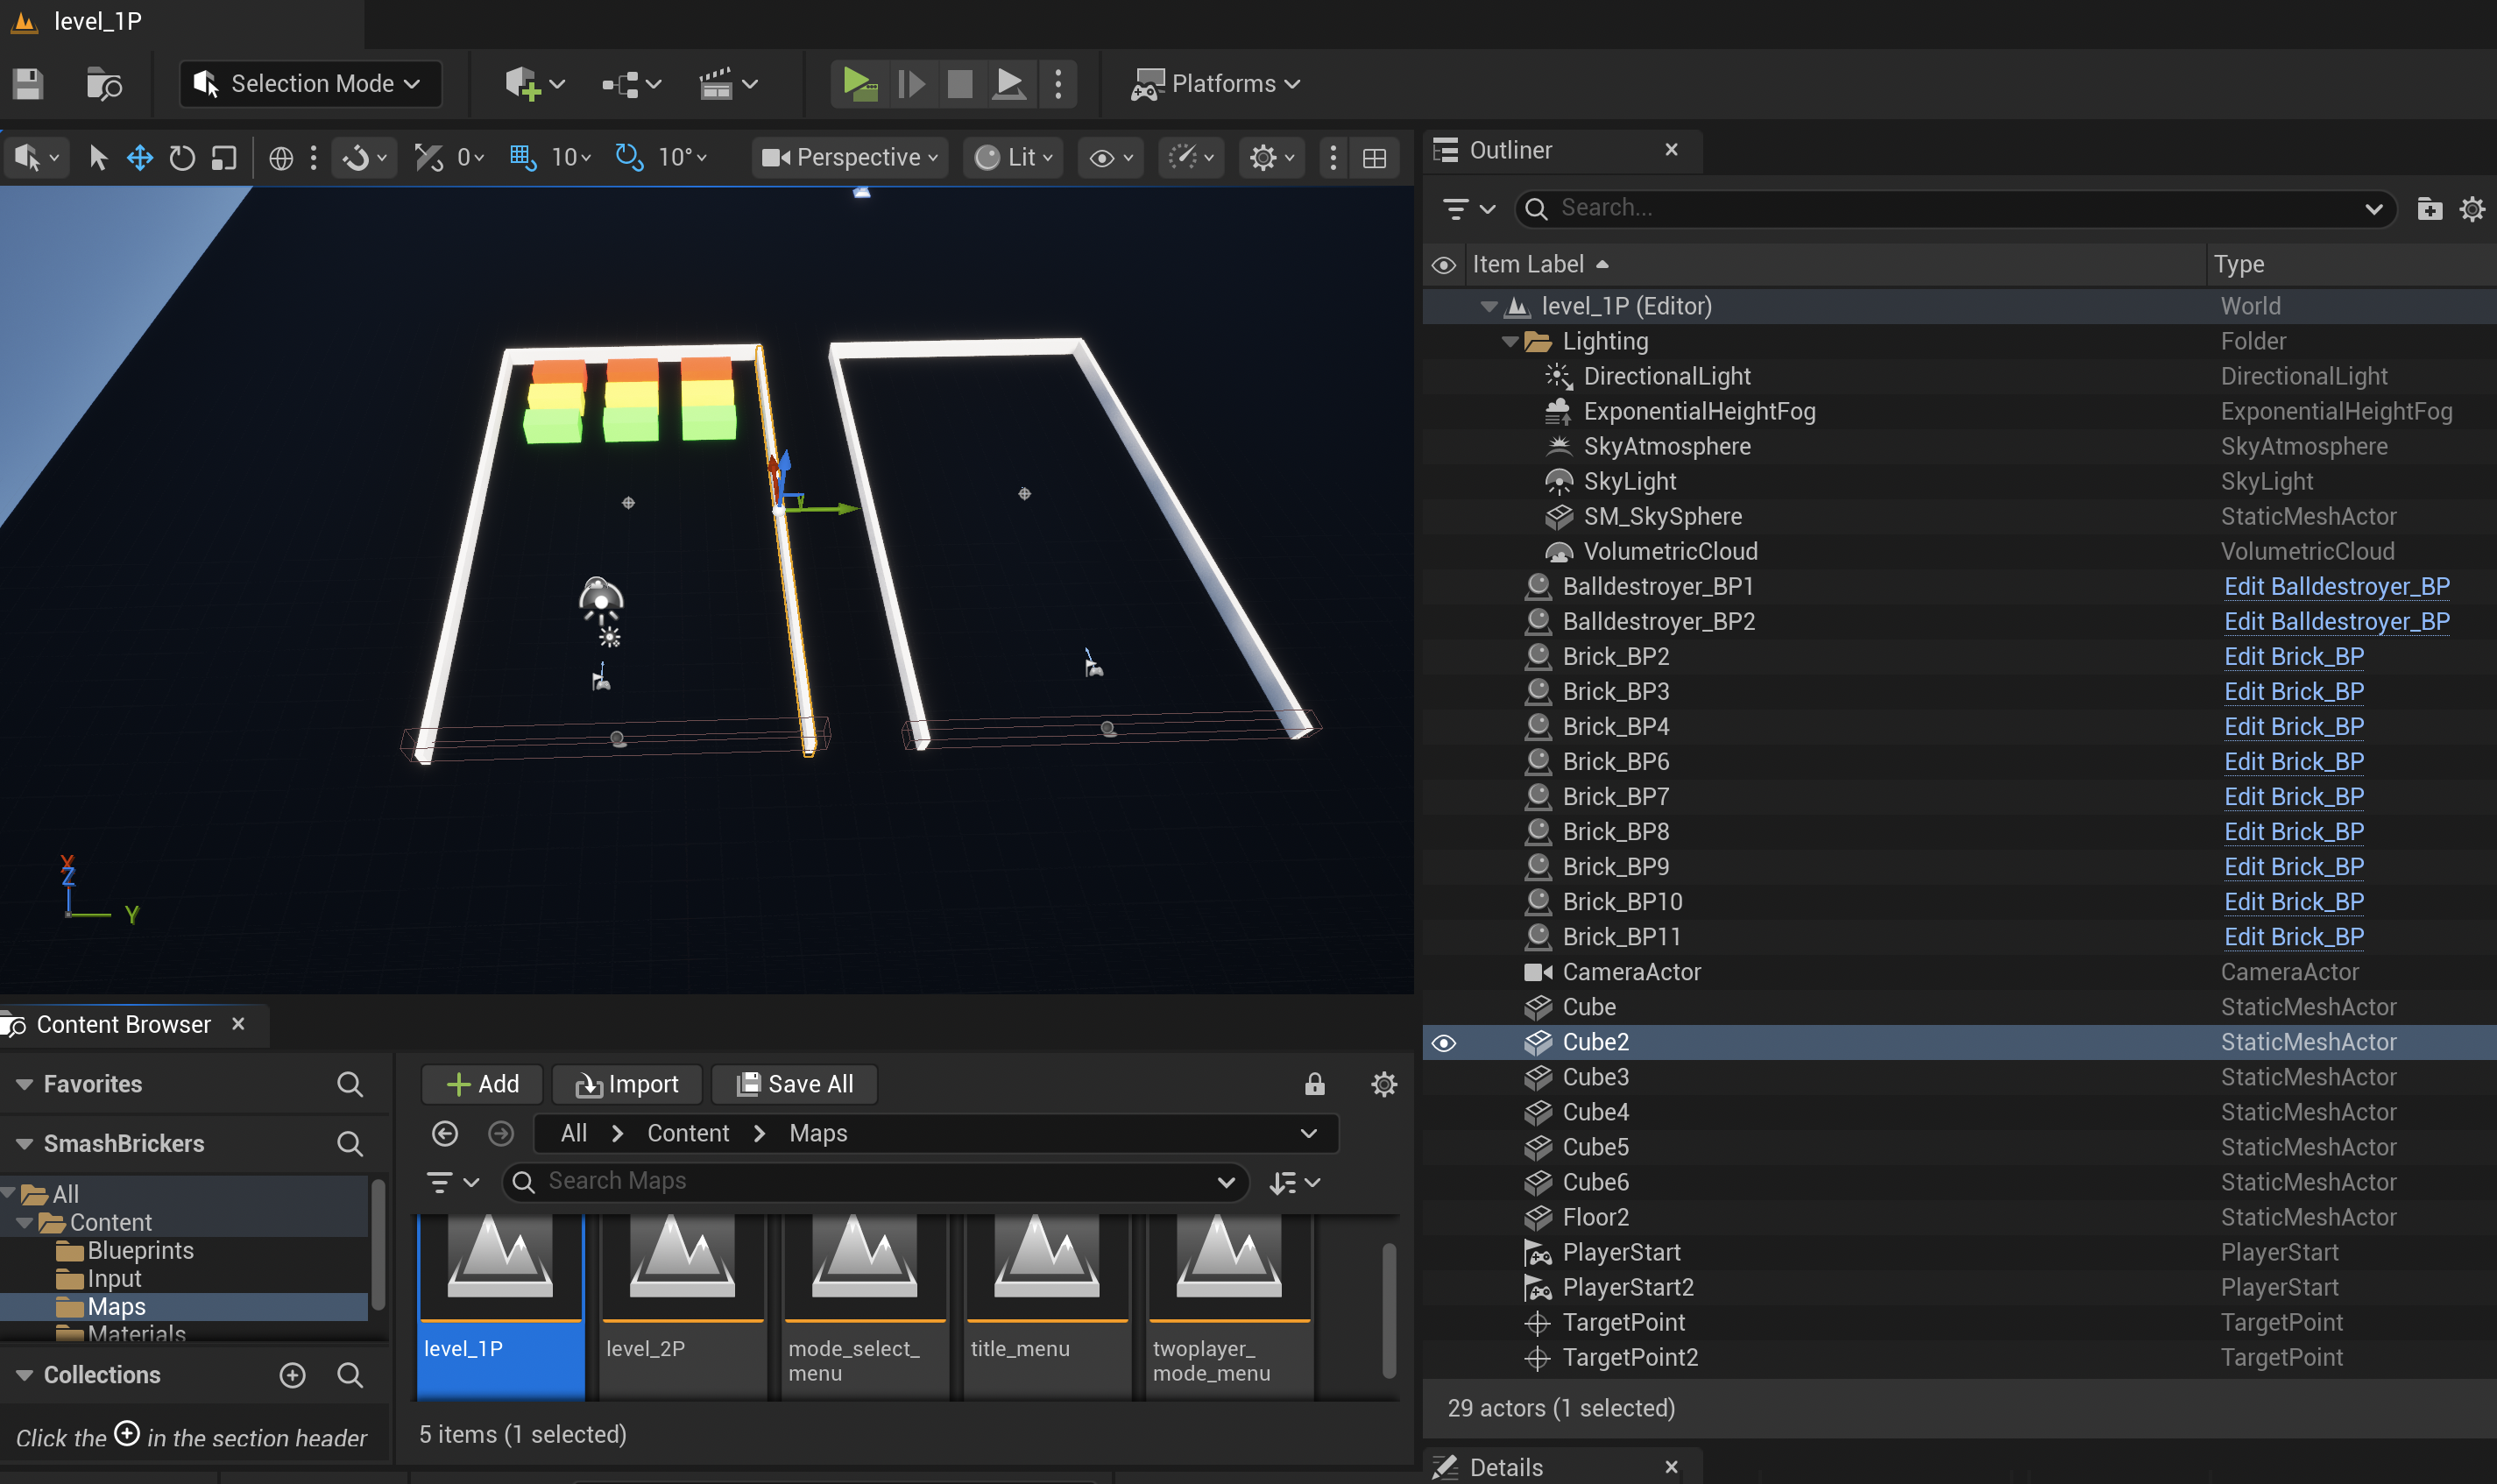Click the Search Maps field
Image resolution: width=2497 pixels, height=1484 pixels.
(875, 1182)
